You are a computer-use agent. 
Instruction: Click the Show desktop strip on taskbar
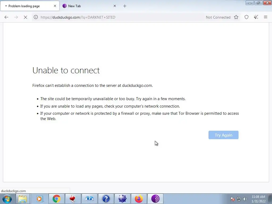(270, 199)
